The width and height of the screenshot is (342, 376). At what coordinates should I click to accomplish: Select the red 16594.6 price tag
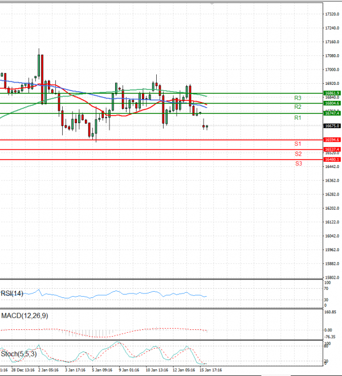pos(332,140)
